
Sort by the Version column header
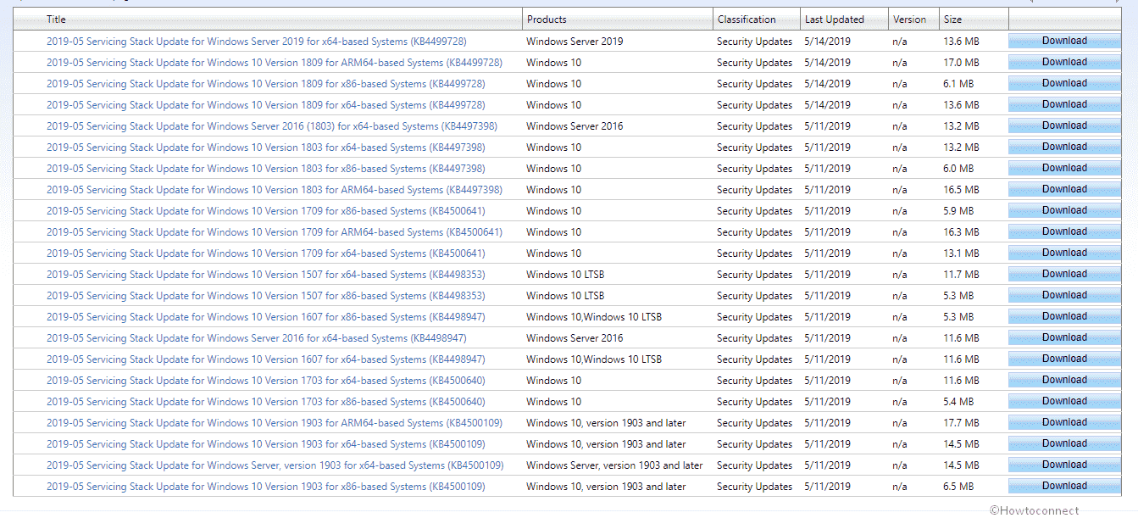tap(909, 19)
